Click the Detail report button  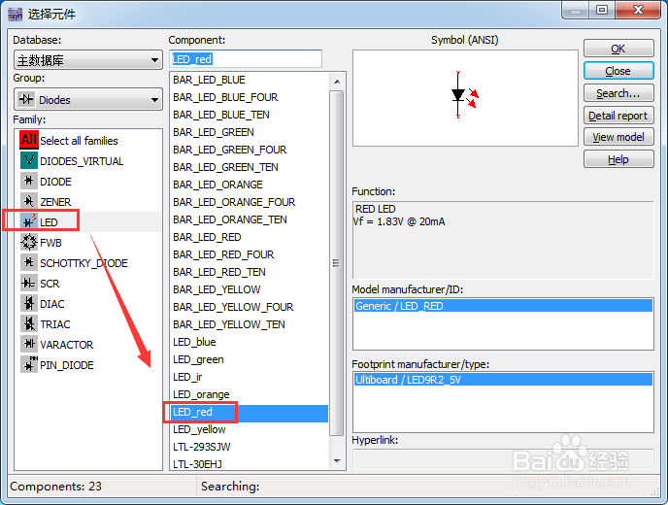(618, 116)
